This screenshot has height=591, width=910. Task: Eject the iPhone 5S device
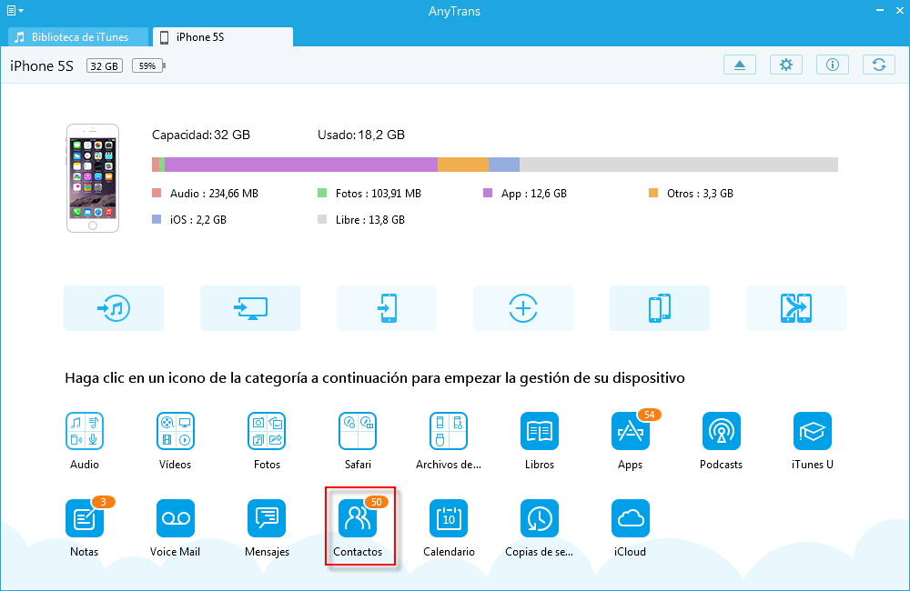[739, 65]
